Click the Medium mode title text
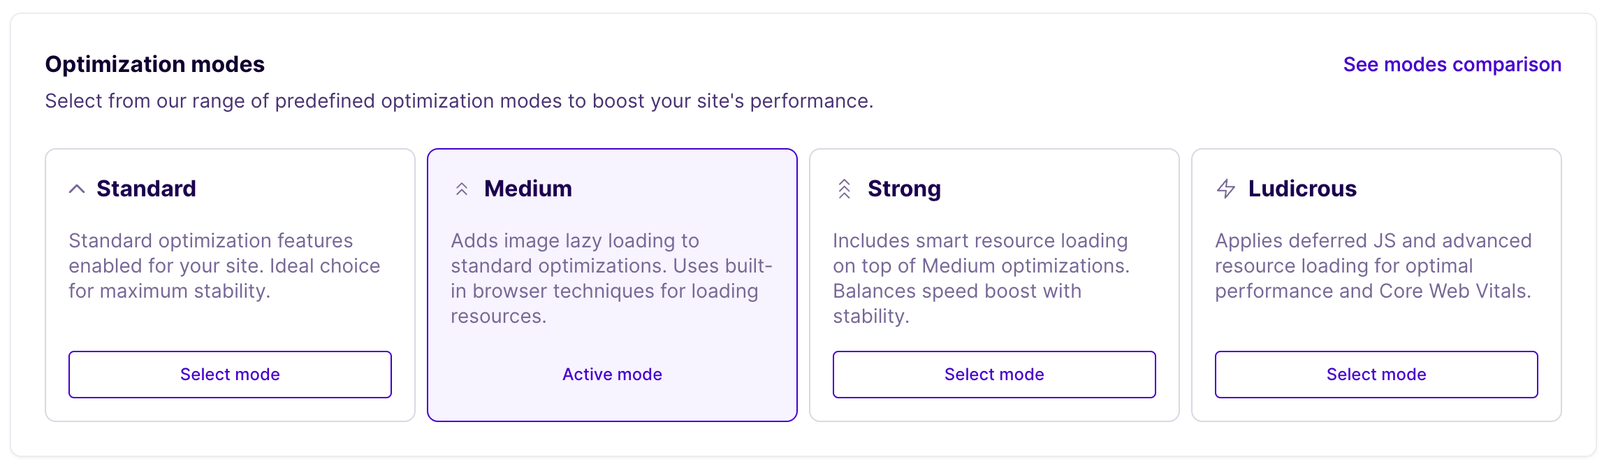This screenshot has width=1611, height=464. coord(527,188)
